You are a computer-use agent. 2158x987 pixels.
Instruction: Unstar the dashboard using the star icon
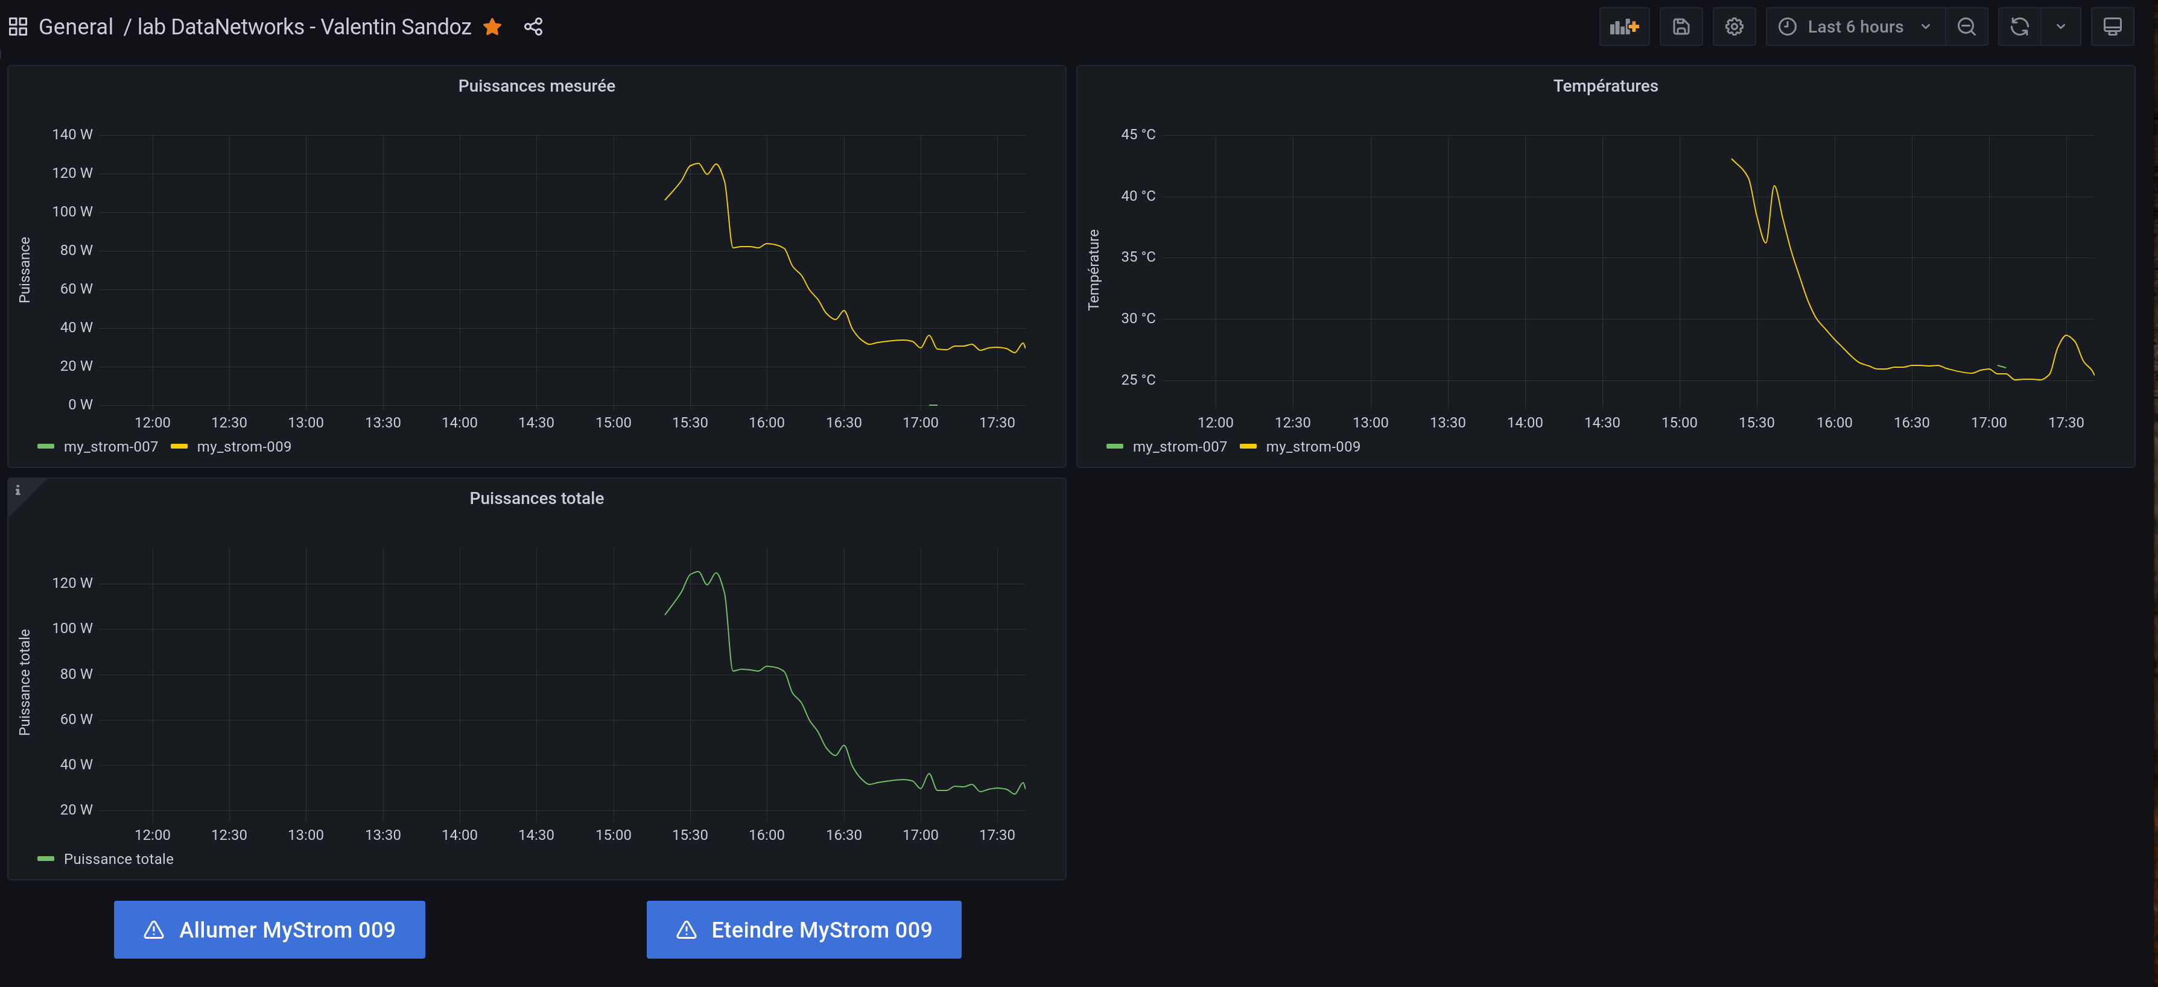tap(492, 27)
